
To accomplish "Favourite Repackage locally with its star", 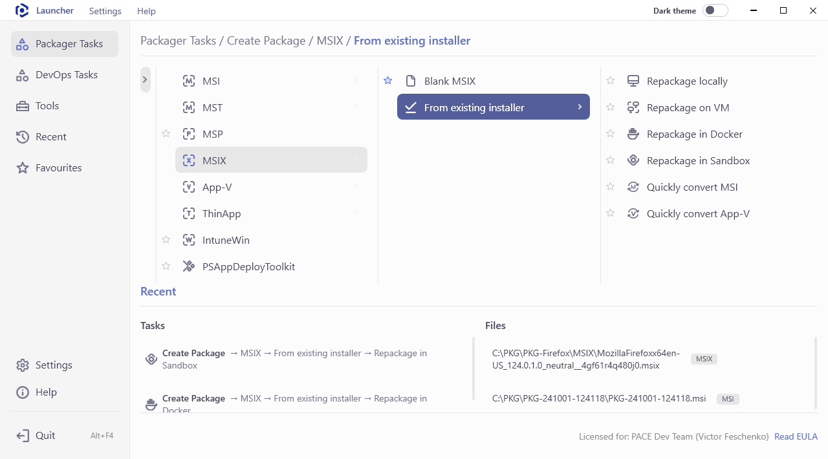I will click(x=610, y=81).
